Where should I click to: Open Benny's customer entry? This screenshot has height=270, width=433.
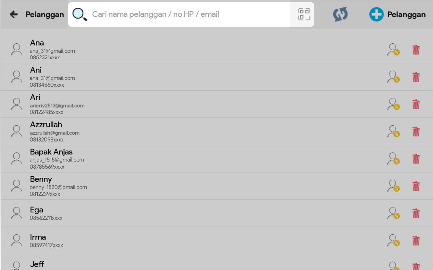41,179
